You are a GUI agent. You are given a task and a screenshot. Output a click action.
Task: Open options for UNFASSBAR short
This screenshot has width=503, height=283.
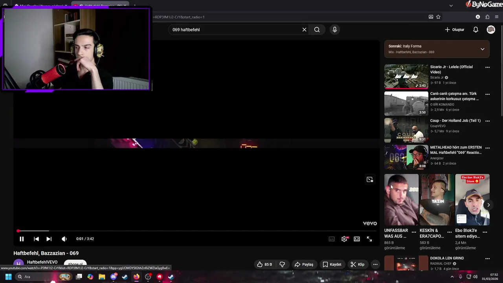tap(414, 232)
